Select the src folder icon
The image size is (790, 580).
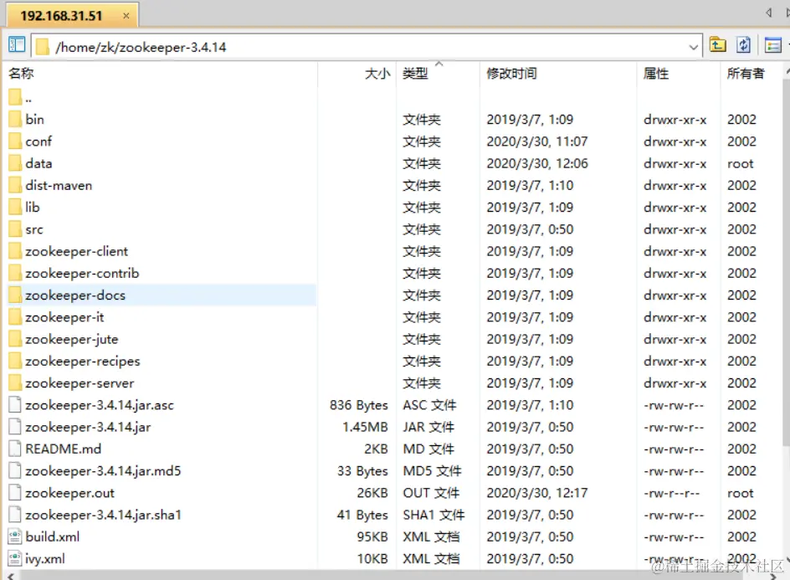pyautogui.click(x=15, y=229)
